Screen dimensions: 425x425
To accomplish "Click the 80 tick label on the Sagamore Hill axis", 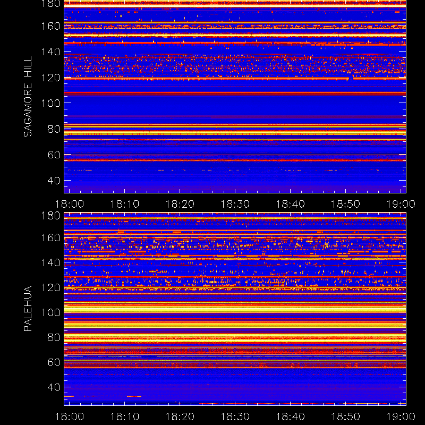I will click(x=54, y=129).
